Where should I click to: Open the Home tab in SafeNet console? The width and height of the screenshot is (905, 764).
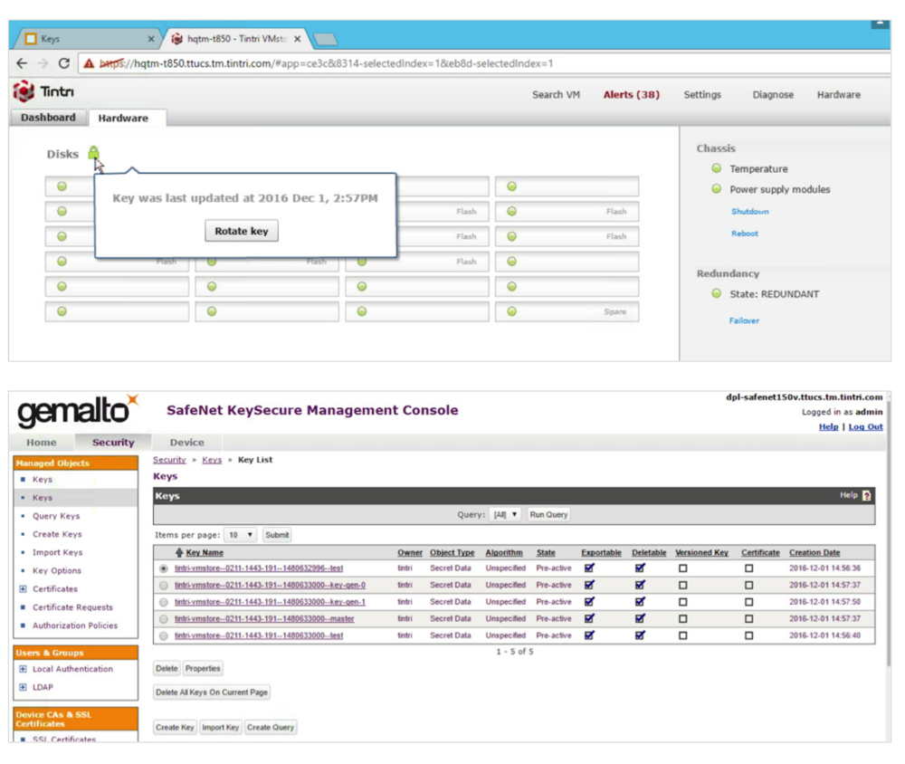tap(42, 443)
